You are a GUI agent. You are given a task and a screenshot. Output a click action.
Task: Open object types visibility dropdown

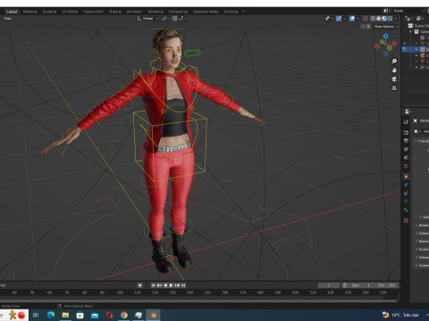coord(329,19)
